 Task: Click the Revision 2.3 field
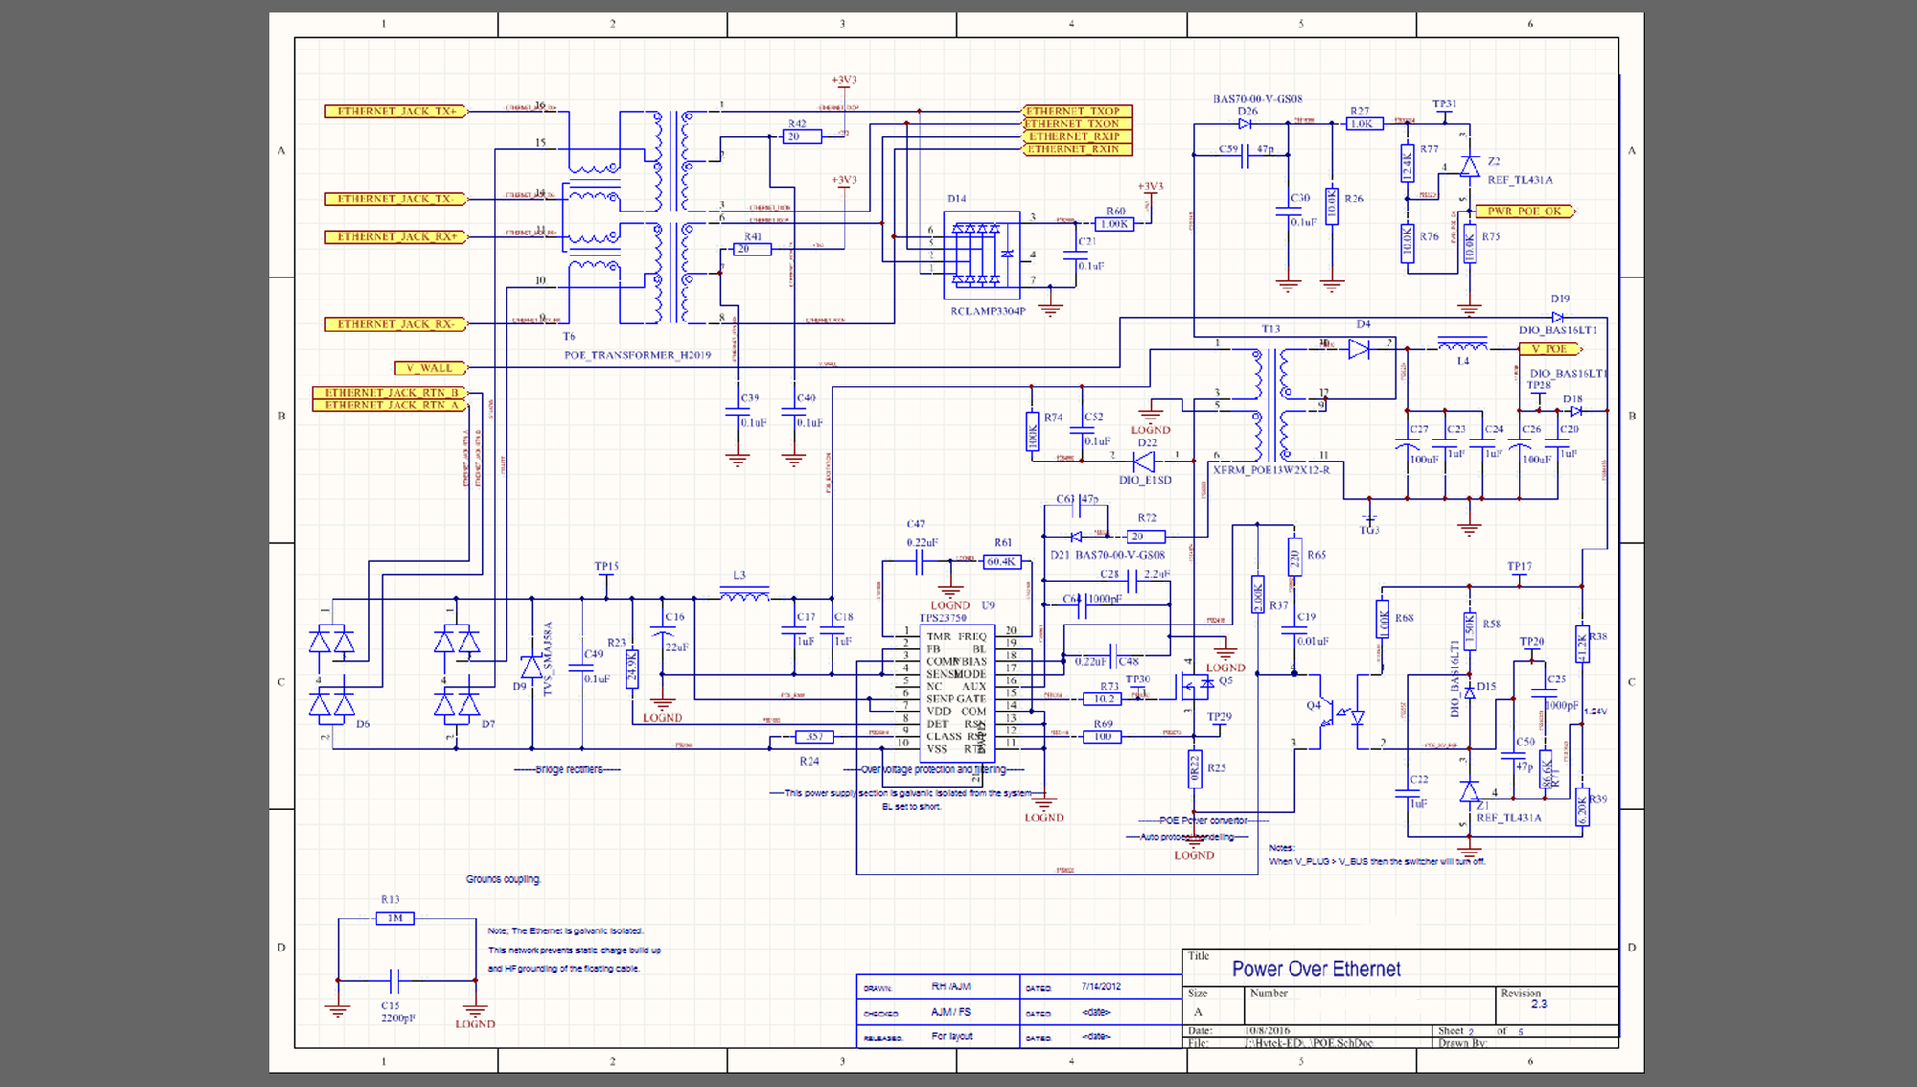pos(1538,1005)
